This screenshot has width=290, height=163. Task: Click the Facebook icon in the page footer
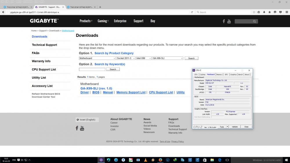point(77,128)
